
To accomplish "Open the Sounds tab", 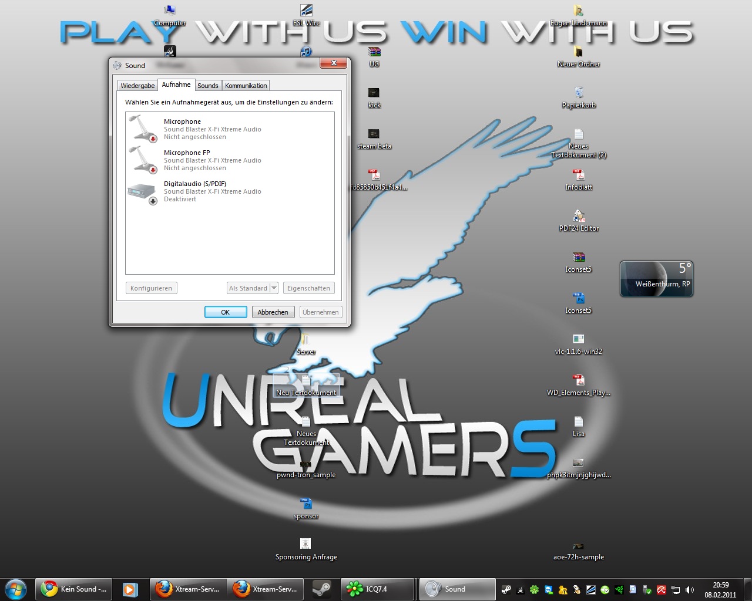I will point(208,86).
